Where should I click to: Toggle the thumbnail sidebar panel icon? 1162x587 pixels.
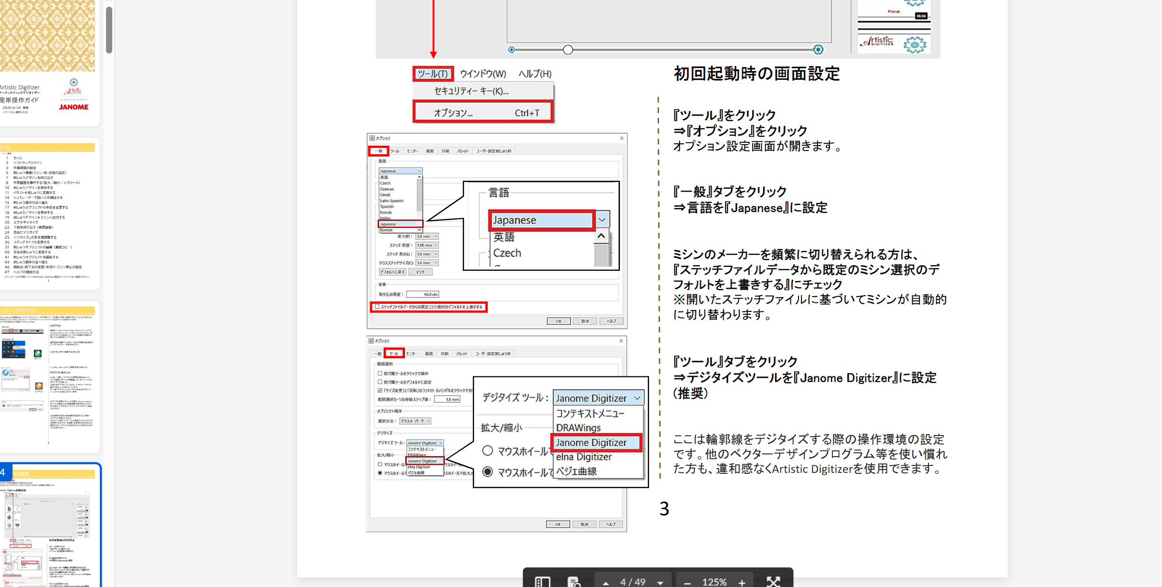[x=543, y=581]
